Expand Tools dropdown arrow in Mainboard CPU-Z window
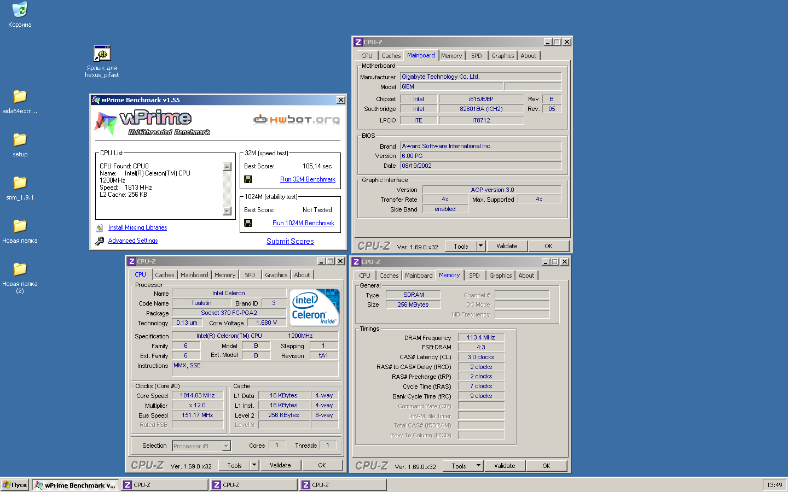Viewport: 788px width, 492px height. click(480, 246)
